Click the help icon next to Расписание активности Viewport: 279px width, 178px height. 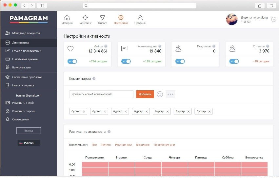click(109, 132)
